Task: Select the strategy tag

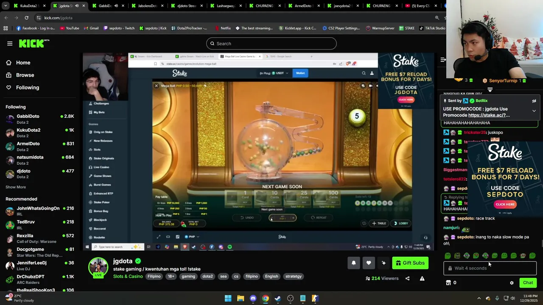Action: click(294, 276)
